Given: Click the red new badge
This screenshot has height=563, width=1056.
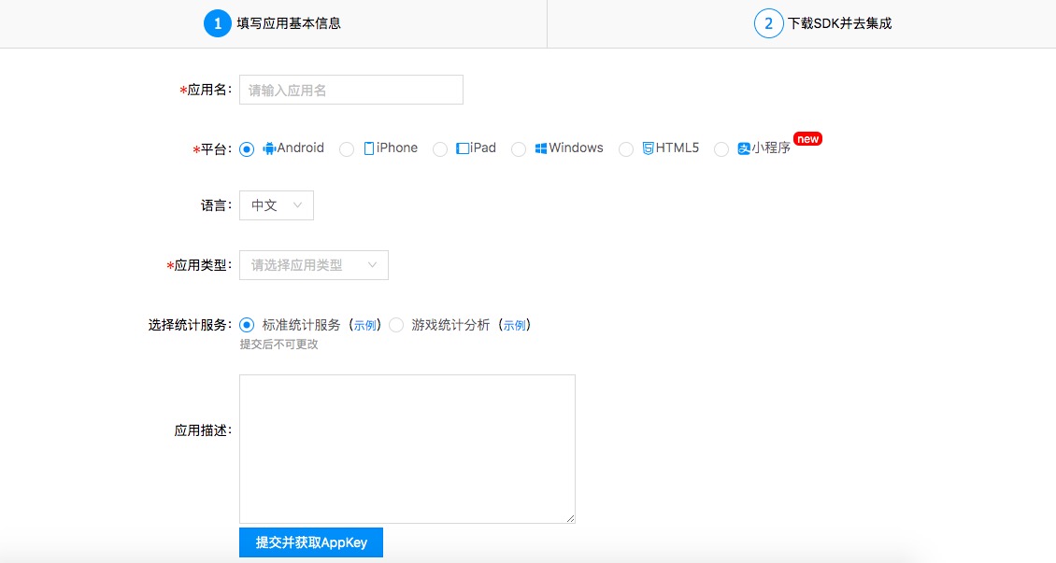Looking at the screenshot, I should (807, 139).
